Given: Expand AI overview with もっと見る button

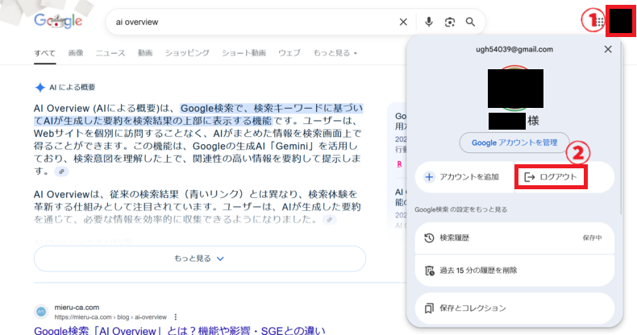Looking at the screenshot, I should 200,258.
